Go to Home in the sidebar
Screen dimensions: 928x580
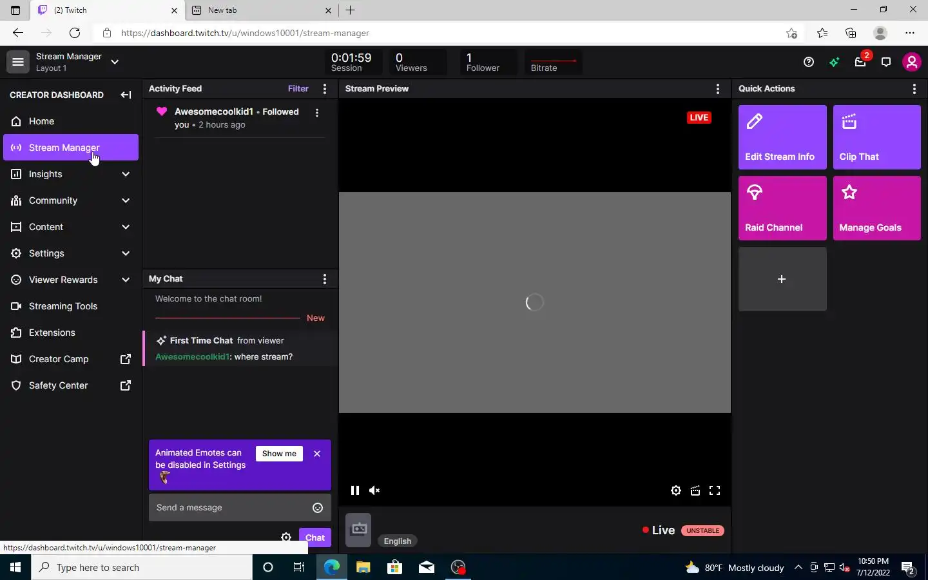[x=71, y=121]
